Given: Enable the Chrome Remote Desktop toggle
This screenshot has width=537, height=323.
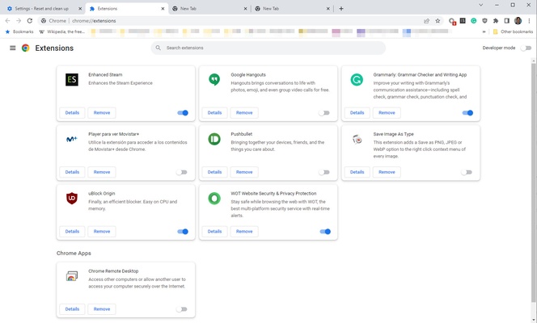Looking at the screenshot, I should pyautogui.click(x=181, y=309).
